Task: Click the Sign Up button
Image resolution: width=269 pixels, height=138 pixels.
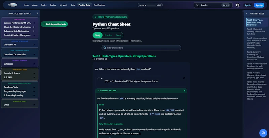Action: point(259,5)
